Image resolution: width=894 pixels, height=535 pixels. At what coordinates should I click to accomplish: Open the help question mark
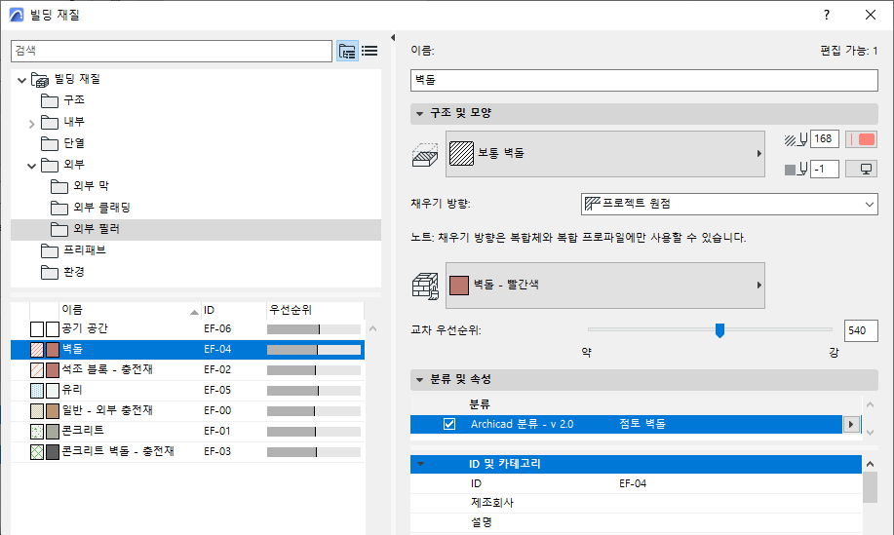pyautogui.click(x=827, y=15)
